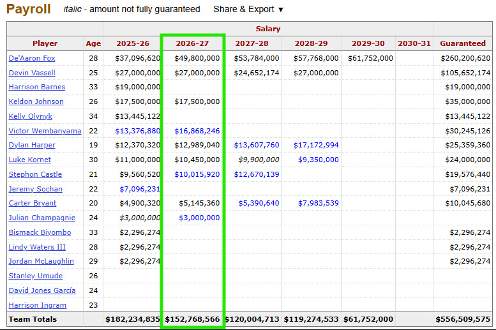Open Julian Champagnie player link

(x=41, y=218)
